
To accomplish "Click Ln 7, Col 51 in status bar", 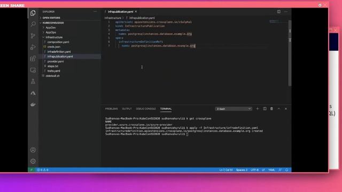I will (x=226, y=170).
